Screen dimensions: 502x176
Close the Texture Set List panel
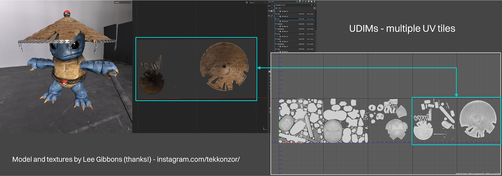[x=315, y=5]
